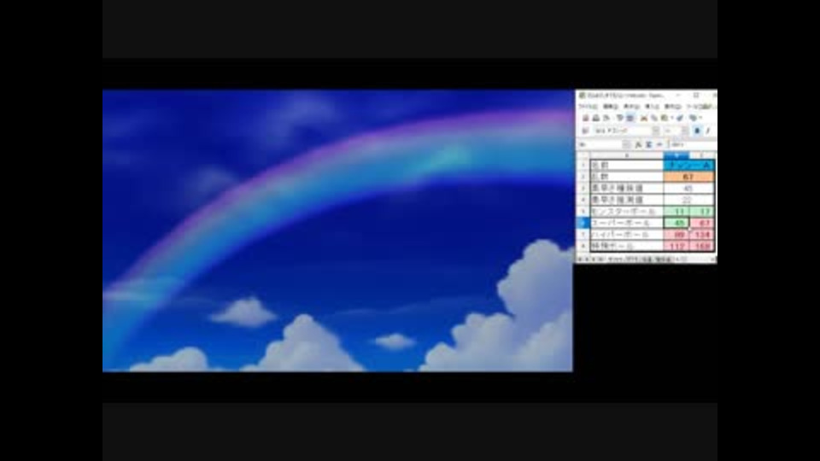The image size is (820, 461).
Task: Click the Name Box cell reference field
Action: [x=600, y=144]
